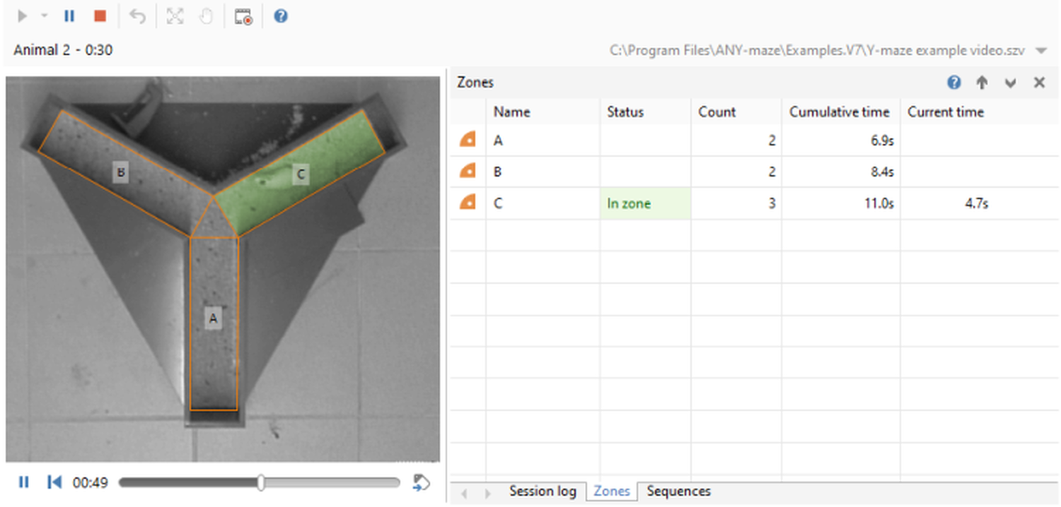Click the Cumulative time column header

click(x=840, y=112)
